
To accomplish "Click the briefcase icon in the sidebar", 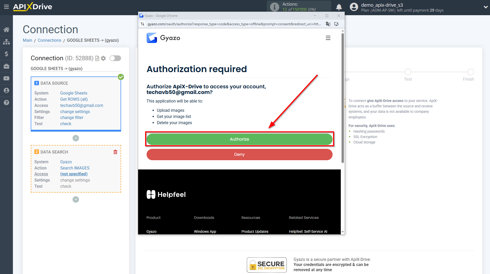I will [6, 66].
